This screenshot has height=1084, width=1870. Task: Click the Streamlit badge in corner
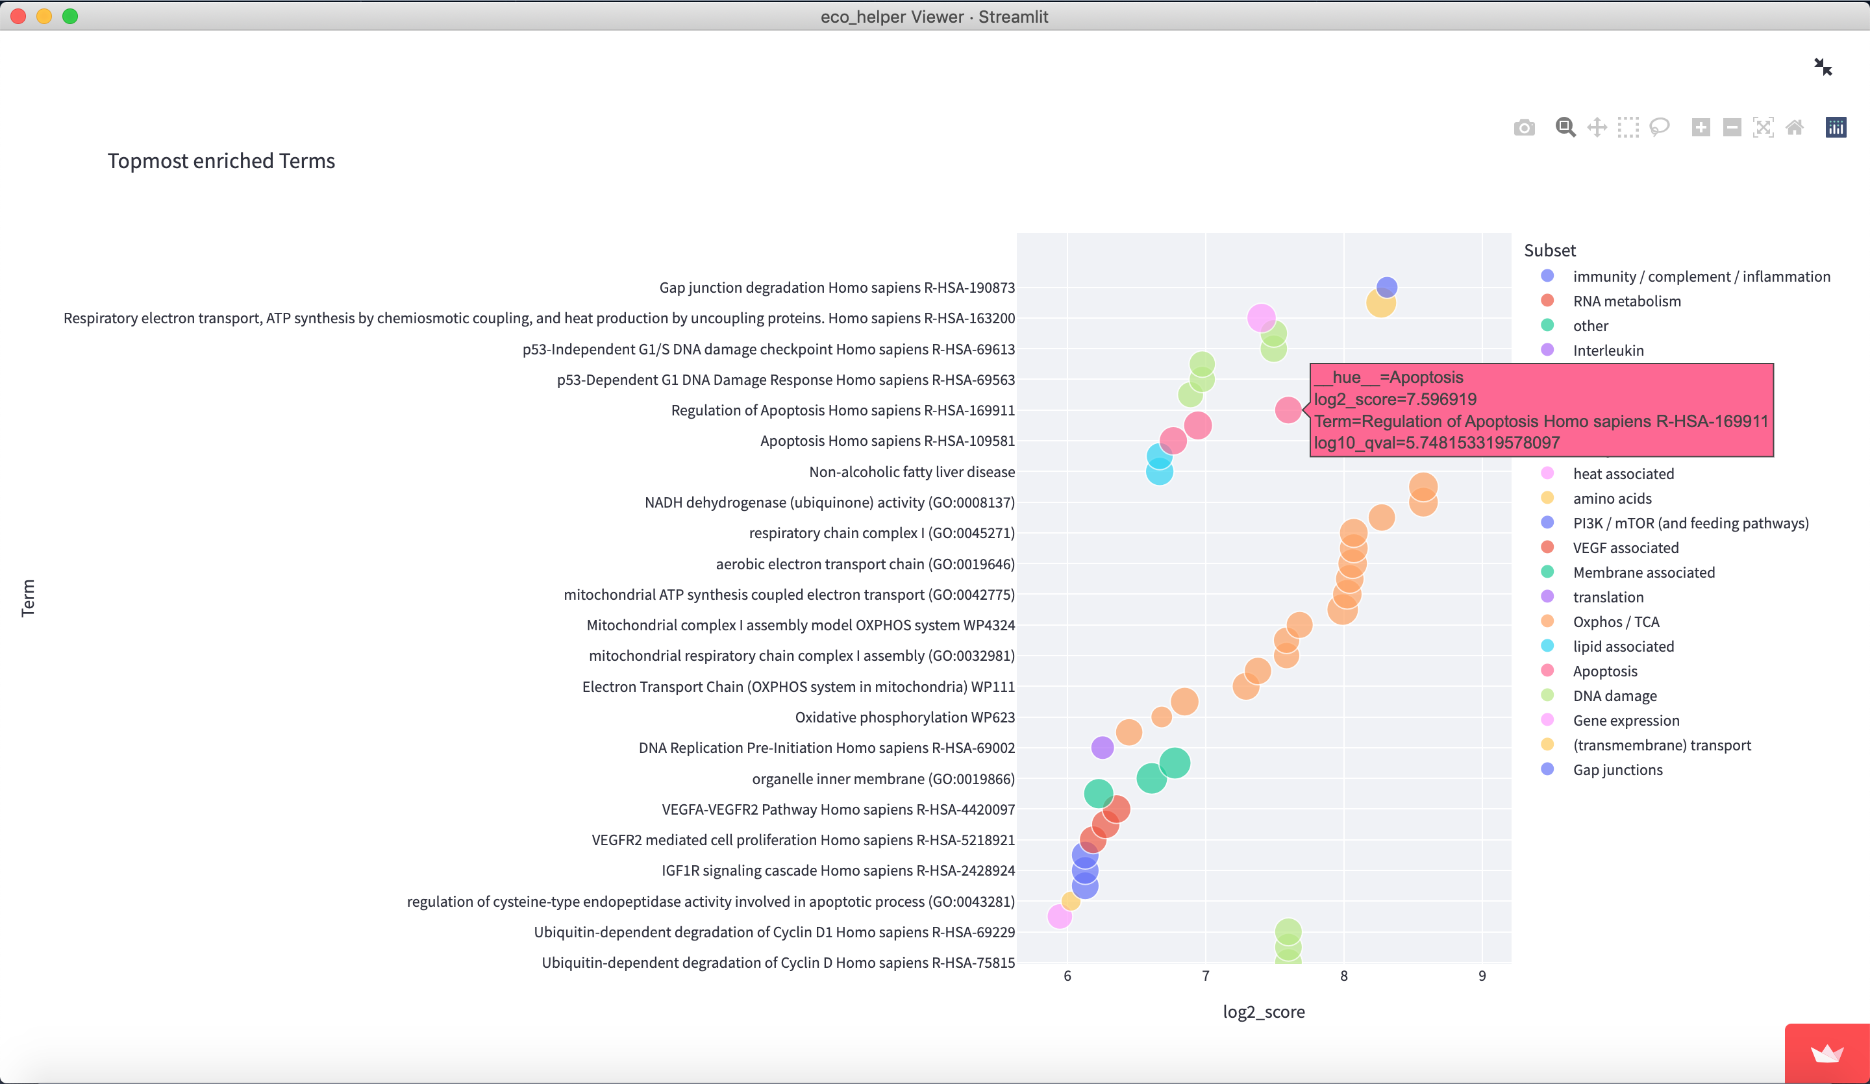(1826, 1053)
